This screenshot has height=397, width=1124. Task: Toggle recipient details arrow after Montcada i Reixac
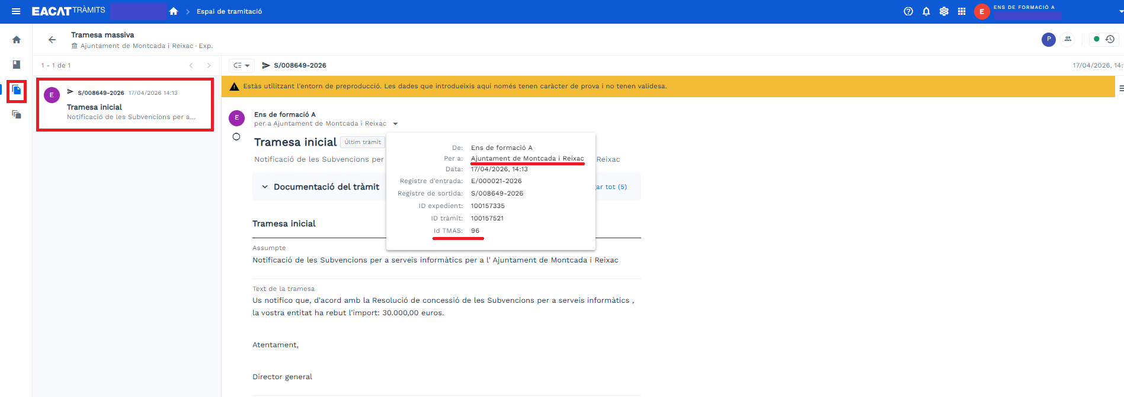(x=395, y=124)
